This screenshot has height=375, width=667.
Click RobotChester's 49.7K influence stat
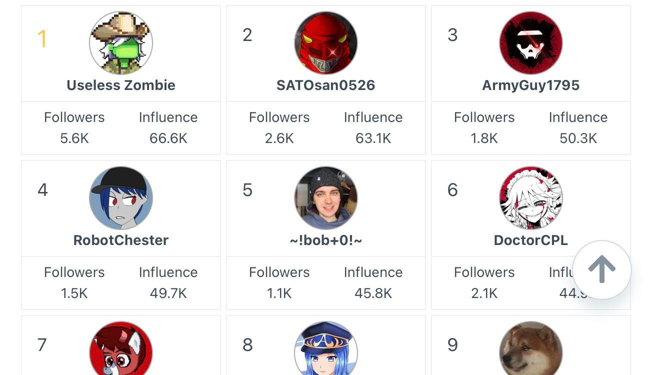[168, 293]
